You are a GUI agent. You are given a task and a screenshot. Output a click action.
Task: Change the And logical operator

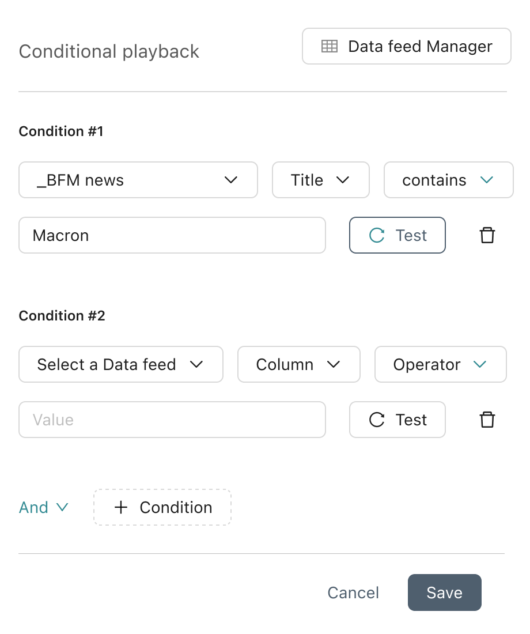coord(44,507)
